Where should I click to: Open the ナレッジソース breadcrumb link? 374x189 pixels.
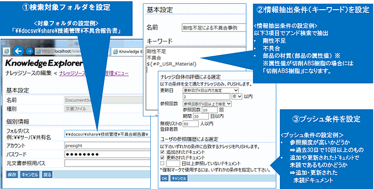coord(72,74)
